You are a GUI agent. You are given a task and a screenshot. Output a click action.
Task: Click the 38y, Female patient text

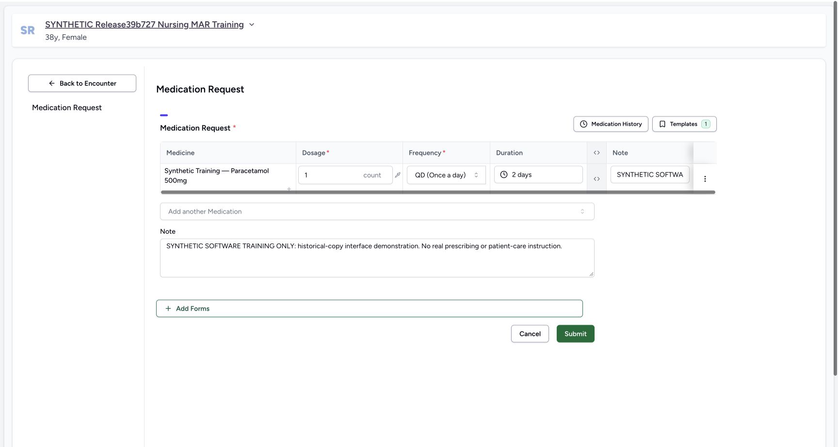(x=66, y=37)
